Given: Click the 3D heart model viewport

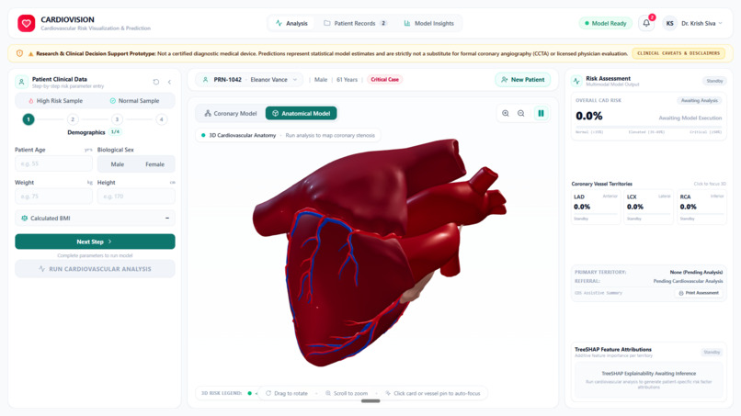Looking at the screenshot, I should (373, 251).
